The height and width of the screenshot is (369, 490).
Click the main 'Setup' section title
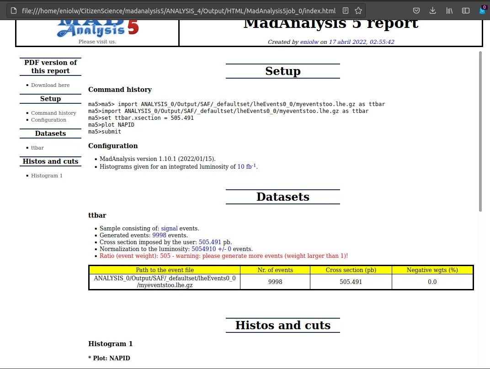coord(283,71)
